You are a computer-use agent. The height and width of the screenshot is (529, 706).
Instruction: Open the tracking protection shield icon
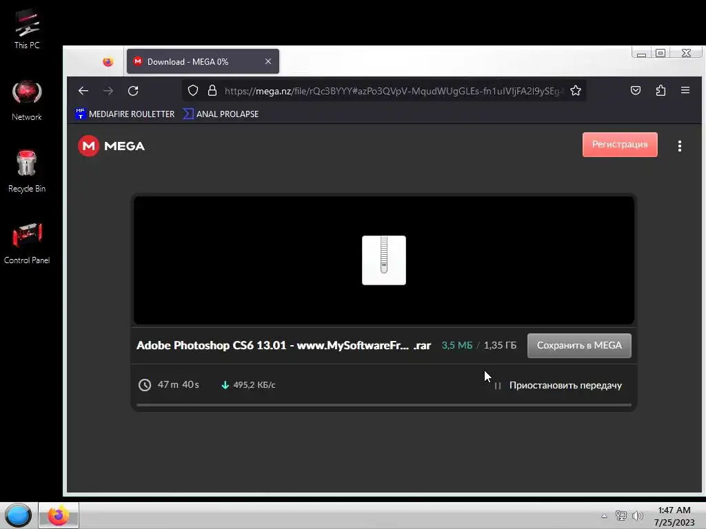193,91
